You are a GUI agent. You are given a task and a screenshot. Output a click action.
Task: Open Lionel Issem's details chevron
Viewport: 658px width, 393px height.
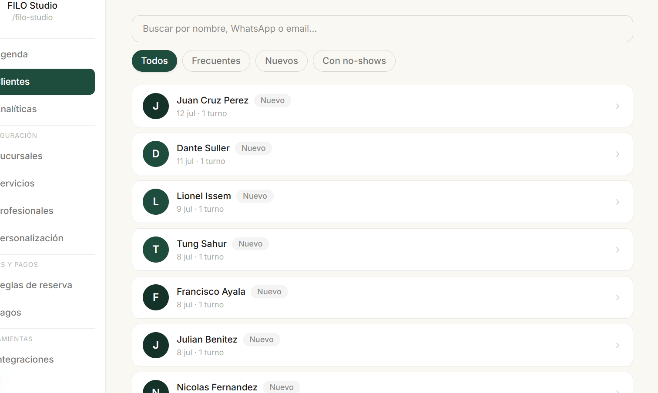[618, 202]
